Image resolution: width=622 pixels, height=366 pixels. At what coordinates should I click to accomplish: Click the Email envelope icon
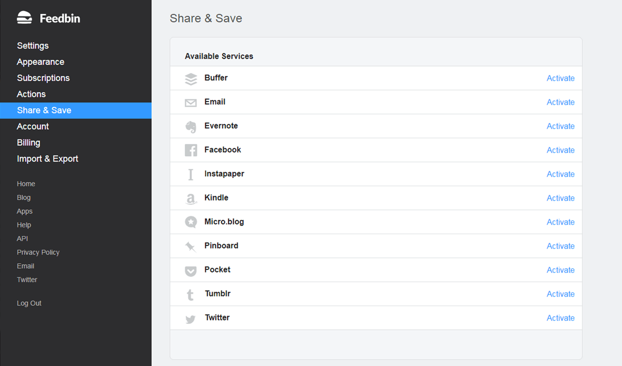point(191,103)
